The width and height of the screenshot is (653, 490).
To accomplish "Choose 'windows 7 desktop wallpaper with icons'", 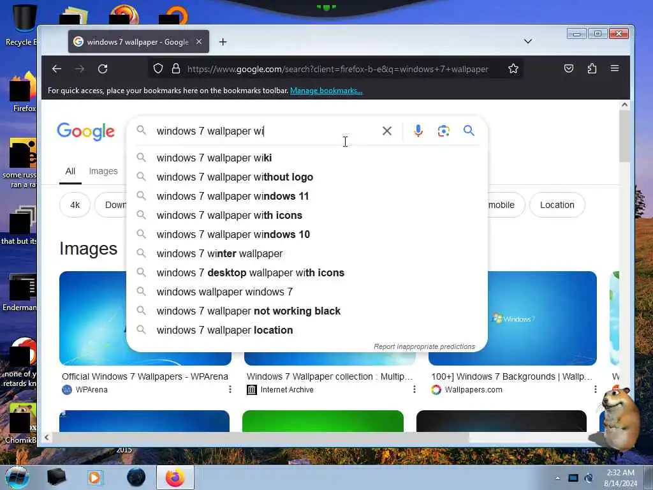I will 307,273.
